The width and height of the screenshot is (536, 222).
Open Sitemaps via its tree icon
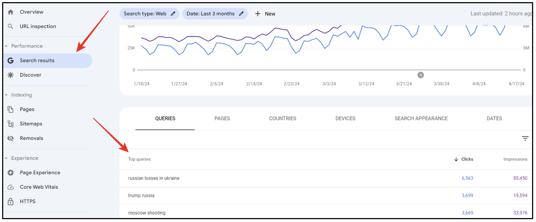pyautogui.click(x=10, y=124)
